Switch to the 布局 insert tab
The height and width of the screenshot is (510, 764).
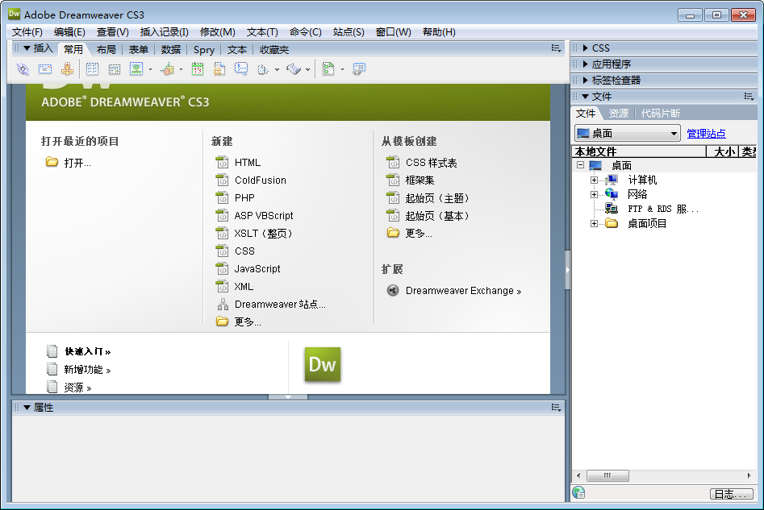(106, 50)
